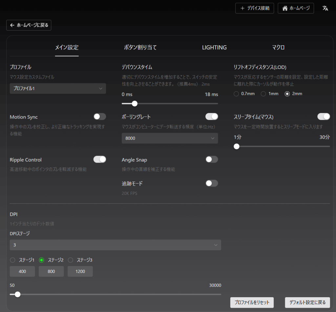Toggle the スリープタイム(マウス) switch
336x312 pixels.
click(x=324, y=117)
